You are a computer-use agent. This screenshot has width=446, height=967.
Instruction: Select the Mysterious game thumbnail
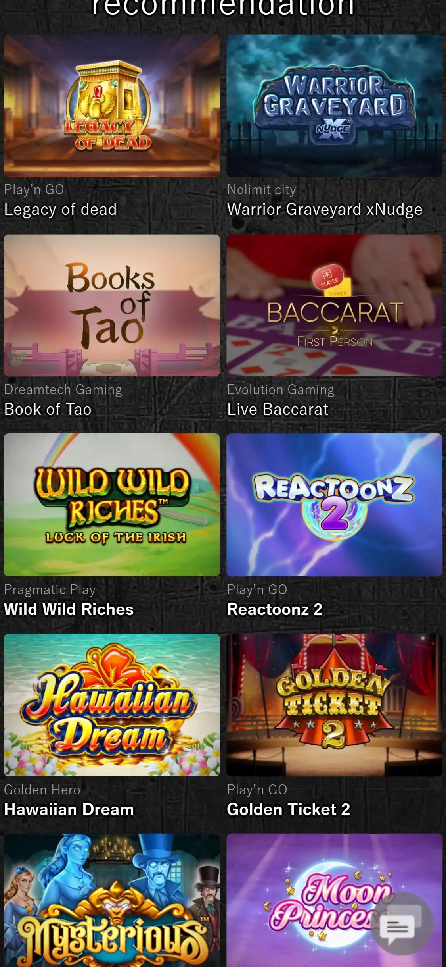coord(112,900)
